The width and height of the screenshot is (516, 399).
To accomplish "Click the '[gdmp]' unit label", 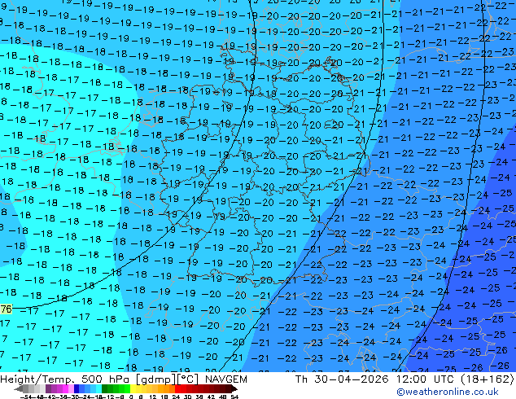I will (x=156, y=379).
